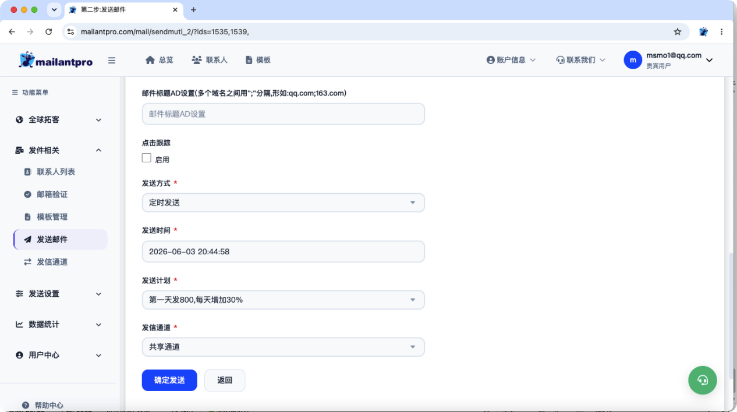Expand the 全球拓客 sidebar section
Screen dimensions: 737x412
98,120
